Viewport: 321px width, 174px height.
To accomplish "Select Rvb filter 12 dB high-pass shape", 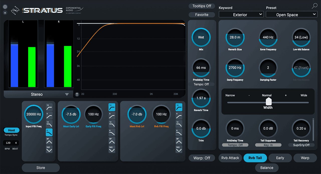I will coord(179,107).
